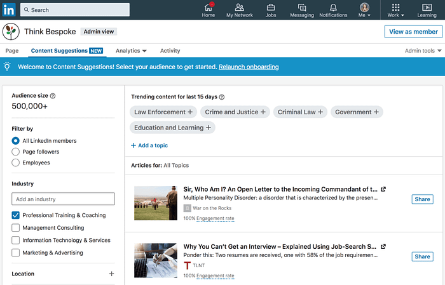Add the Education and Learning topic chip
This screenshot has height=285, width=445.
172,128
